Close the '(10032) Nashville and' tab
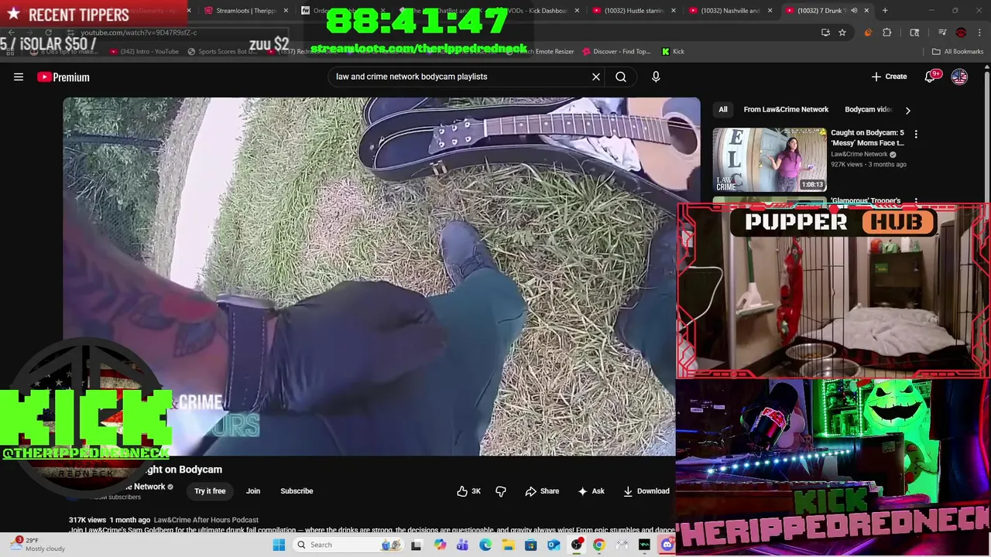991x557 pixels. point(770,11)
